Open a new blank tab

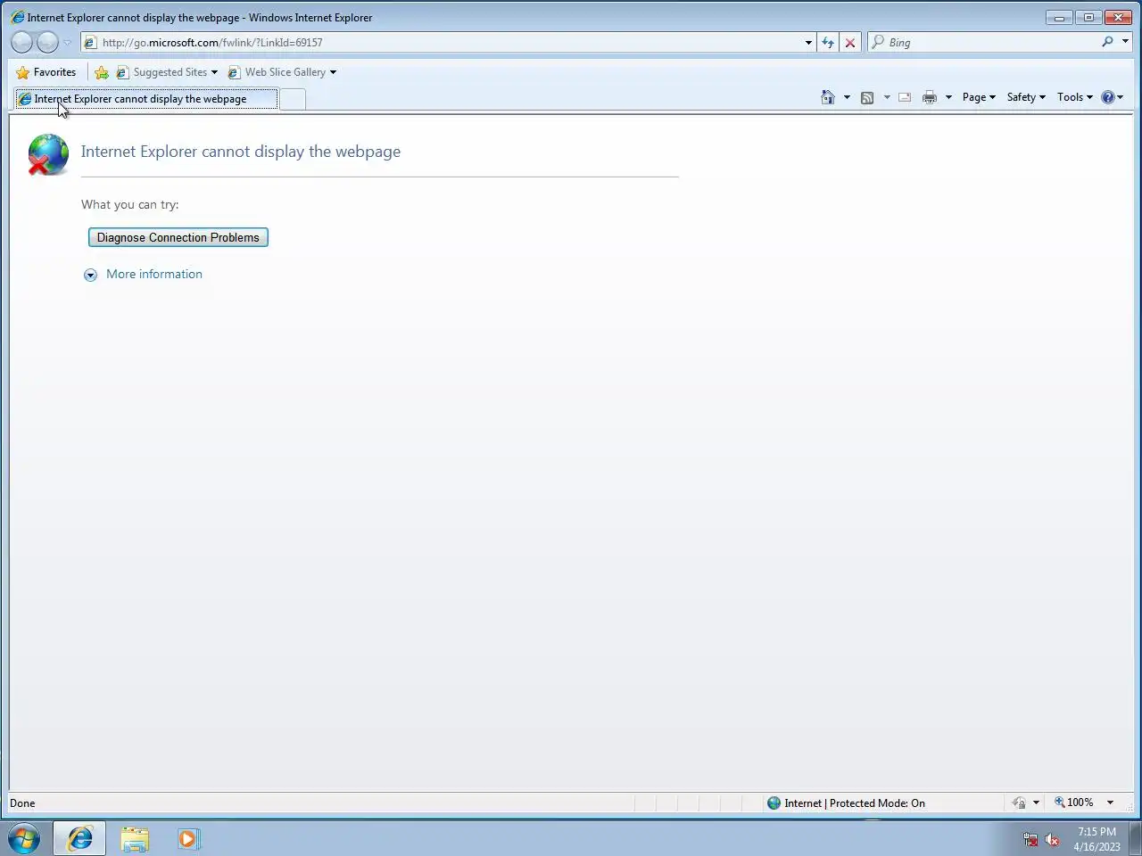coord(293,99)
